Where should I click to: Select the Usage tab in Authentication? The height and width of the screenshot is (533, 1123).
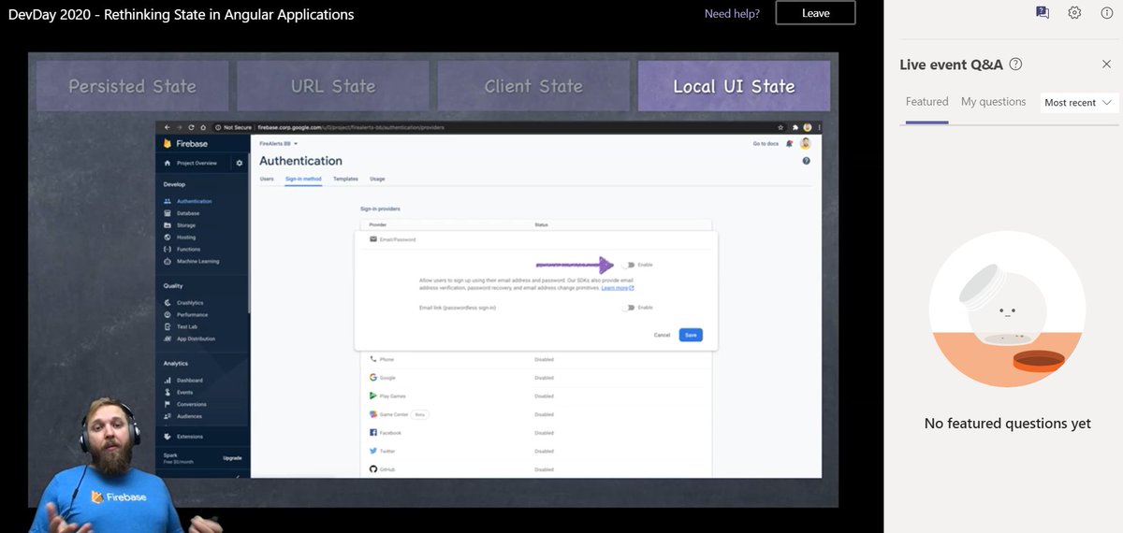(377, 179)
